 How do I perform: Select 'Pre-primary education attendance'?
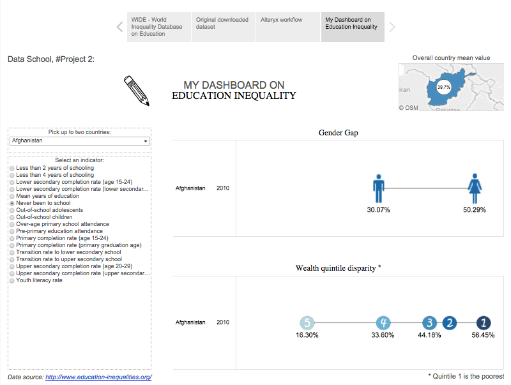(56, 231)
